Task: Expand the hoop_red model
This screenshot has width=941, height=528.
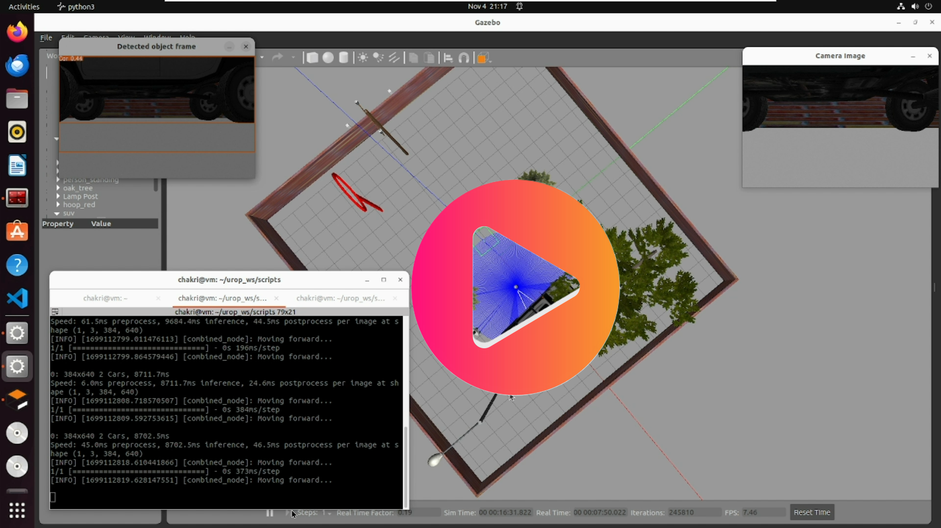Action: 58,205
